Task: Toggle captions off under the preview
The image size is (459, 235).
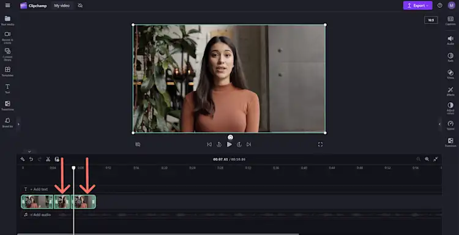Action: 138,144
